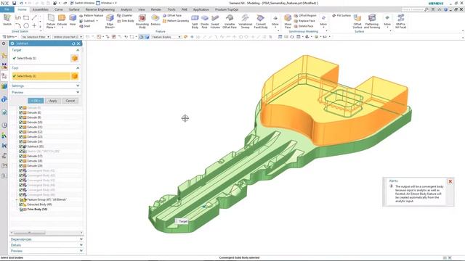The width and height of the screenshot is (465, 261).
Task: Open Flattening and Forming tool
Action: [372, 22]
